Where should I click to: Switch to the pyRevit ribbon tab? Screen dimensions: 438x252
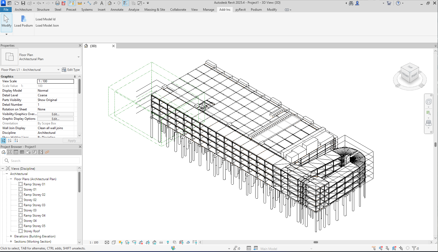point(240,10)
